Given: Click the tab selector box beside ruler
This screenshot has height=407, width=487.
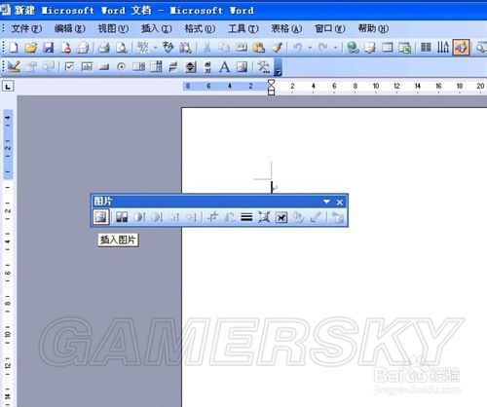Looking at the screenshot, I should (x=8, y=86).
